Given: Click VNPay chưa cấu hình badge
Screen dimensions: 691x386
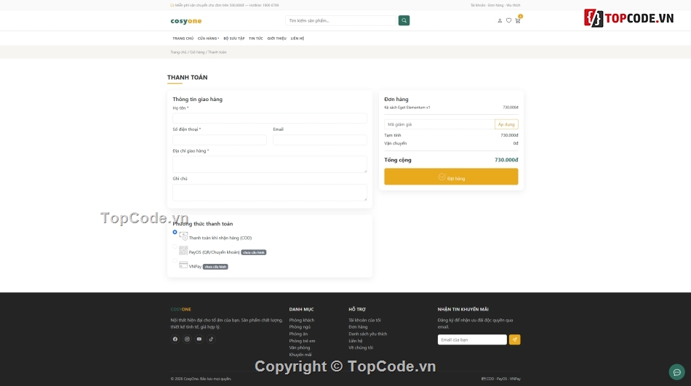Looking at the screenshot, I should tap(215, 267).
